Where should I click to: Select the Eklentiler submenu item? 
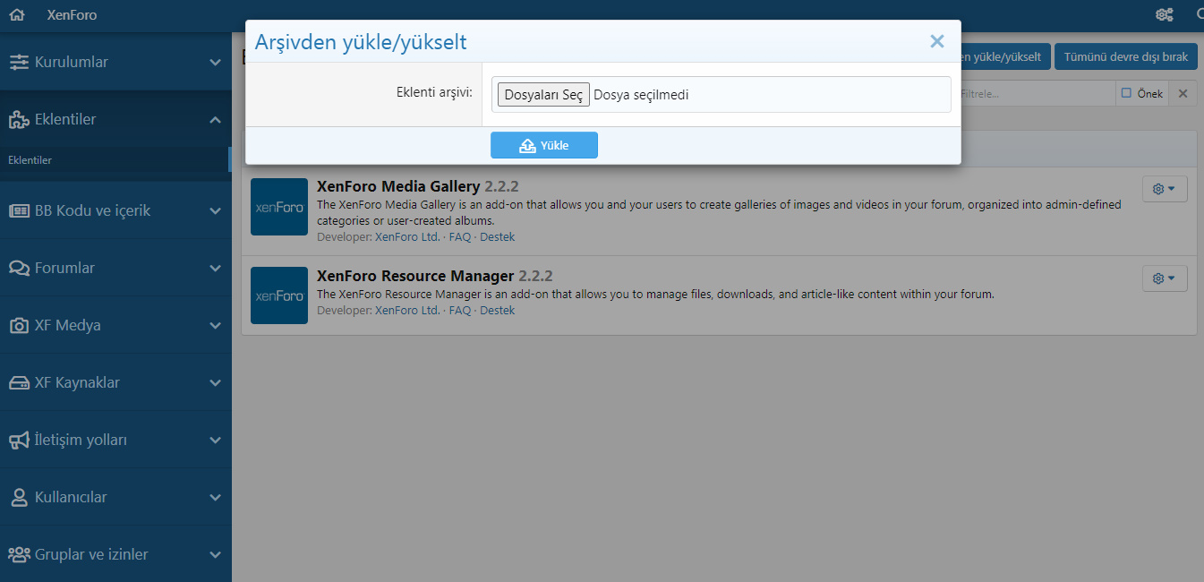click(x=30, y=160)
